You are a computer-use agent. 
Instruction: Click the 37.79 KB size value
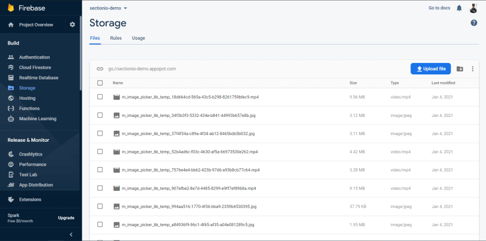(x=358, y=206)
